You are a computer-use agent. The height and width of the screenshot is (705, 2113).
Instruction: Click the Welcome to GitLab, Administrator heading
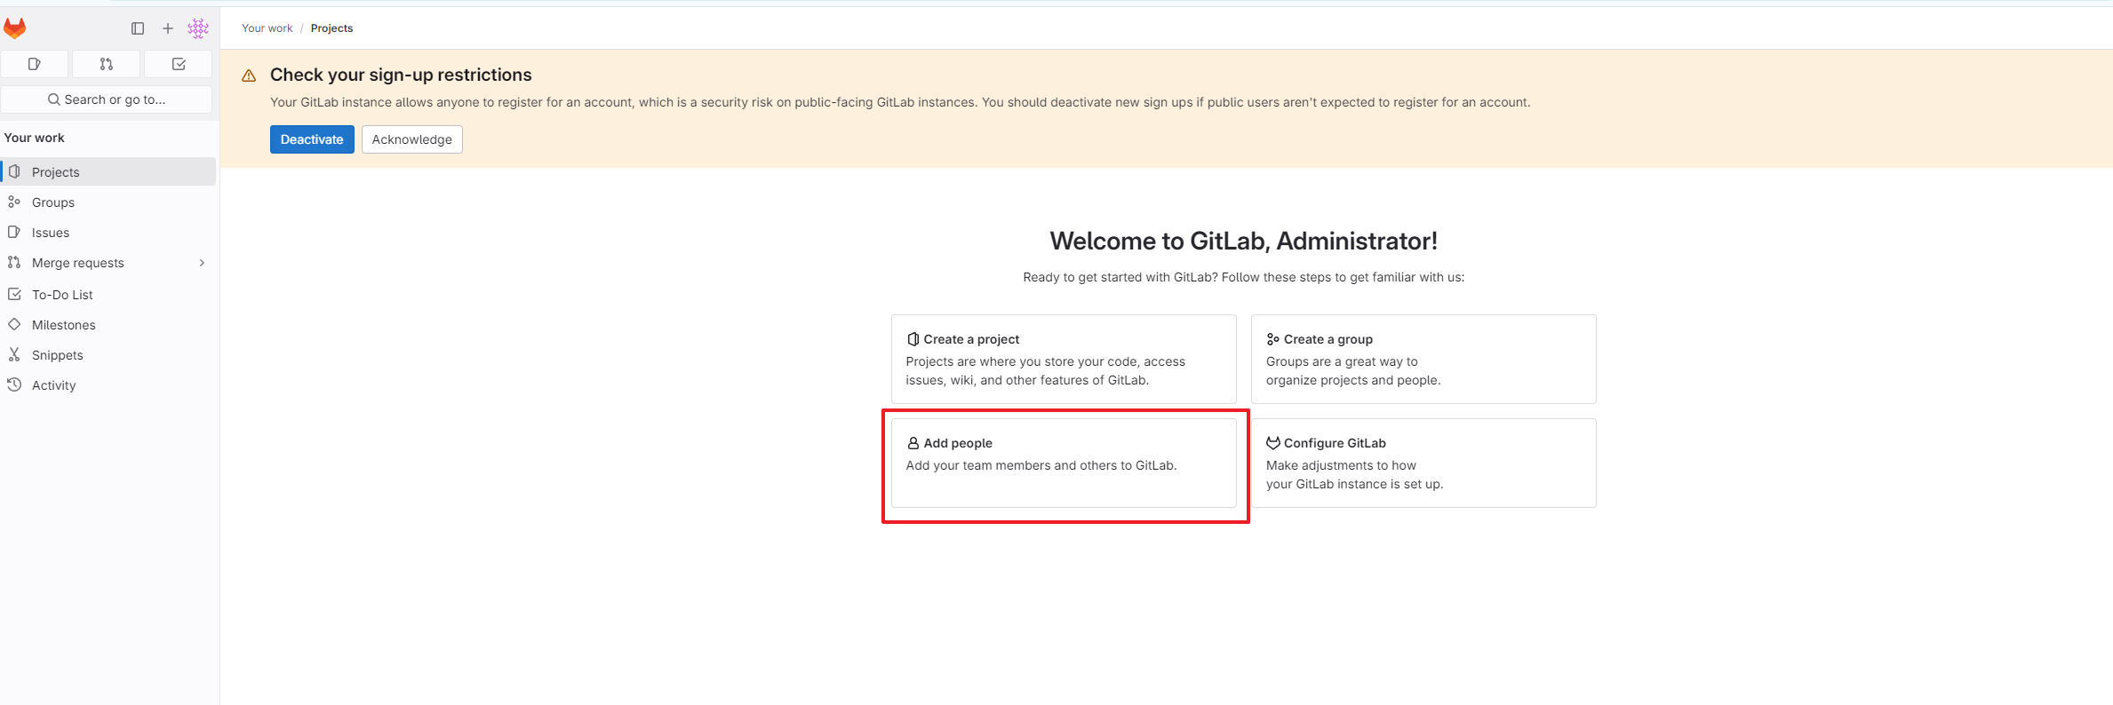click(1243, 241)
